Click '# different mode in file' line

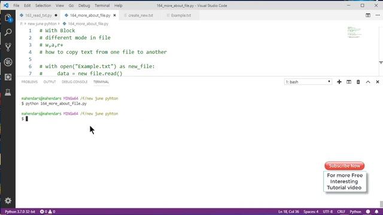point(75,38)
